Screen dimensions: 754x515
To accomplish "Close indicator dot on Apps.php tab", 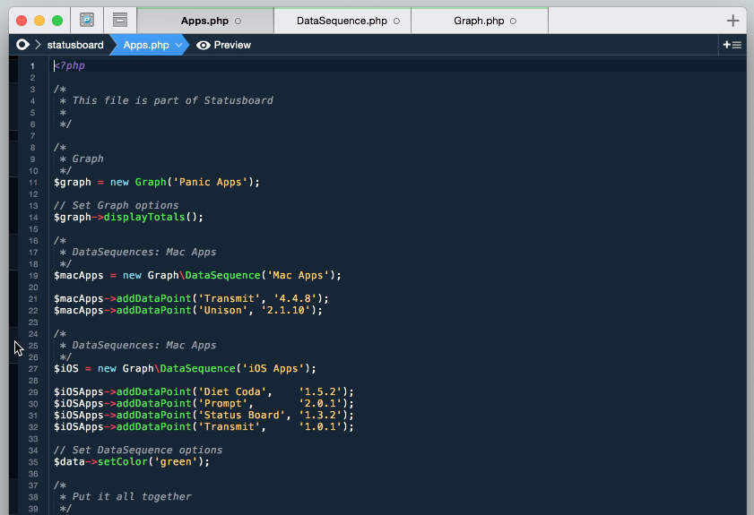I will [238, 21].
